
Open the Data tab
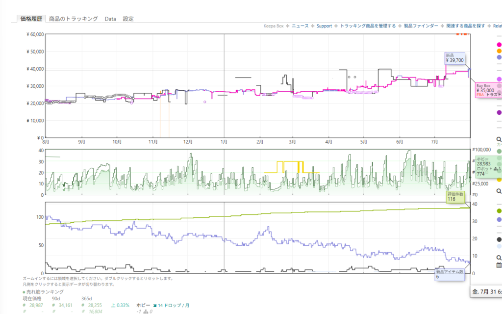(x=110, y=19)
